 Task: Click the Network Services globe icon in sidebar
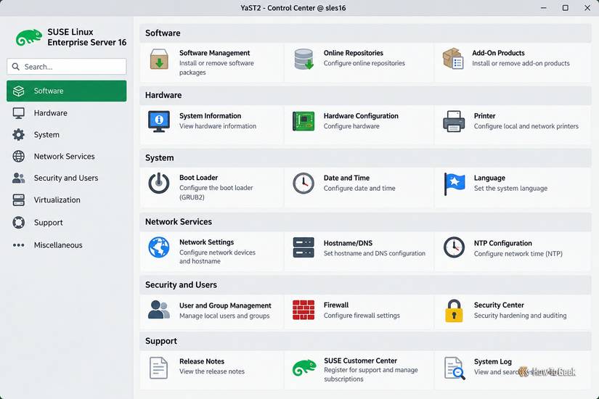point(18,156)
